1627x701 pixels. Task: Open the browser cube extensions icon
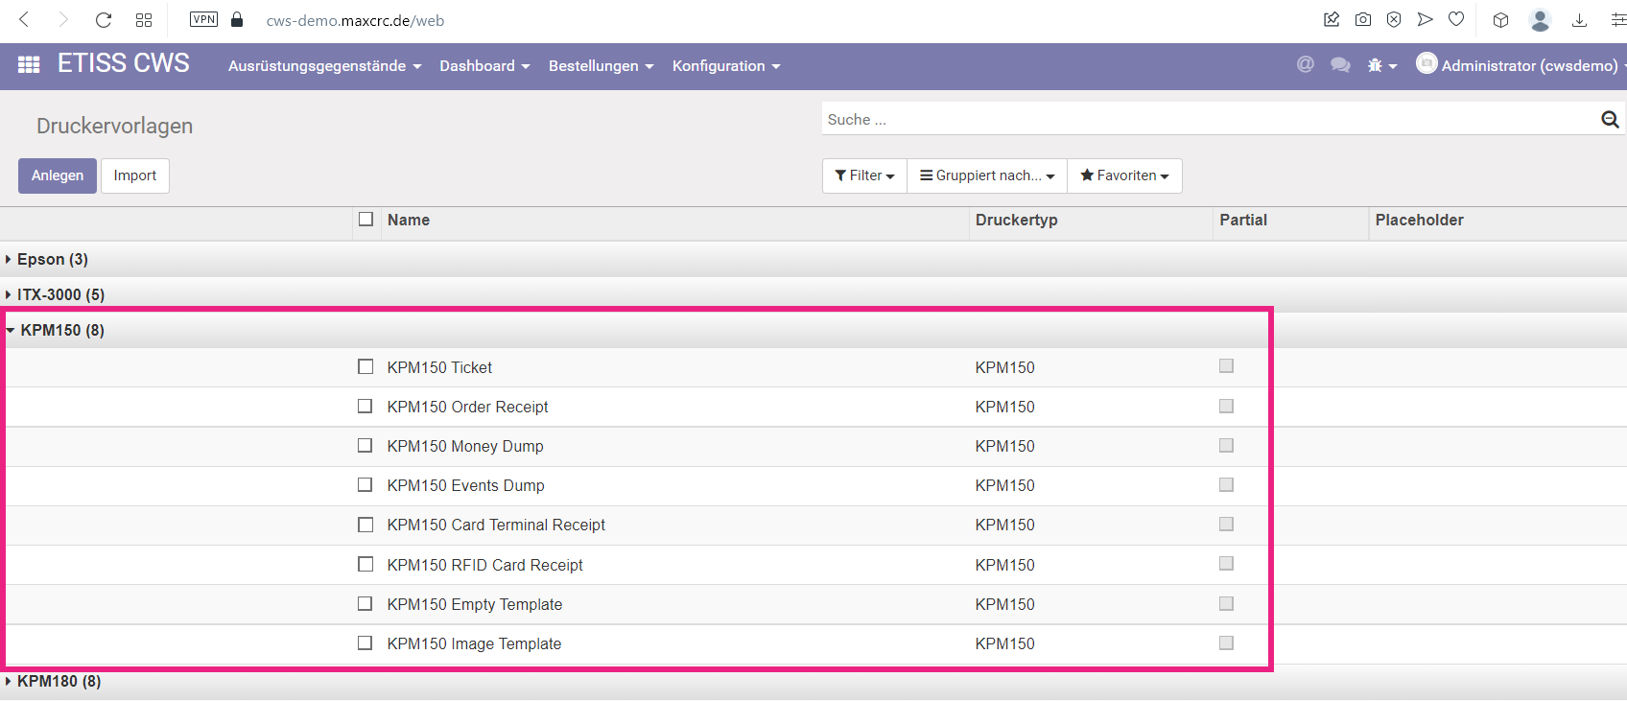point(1501,19)
